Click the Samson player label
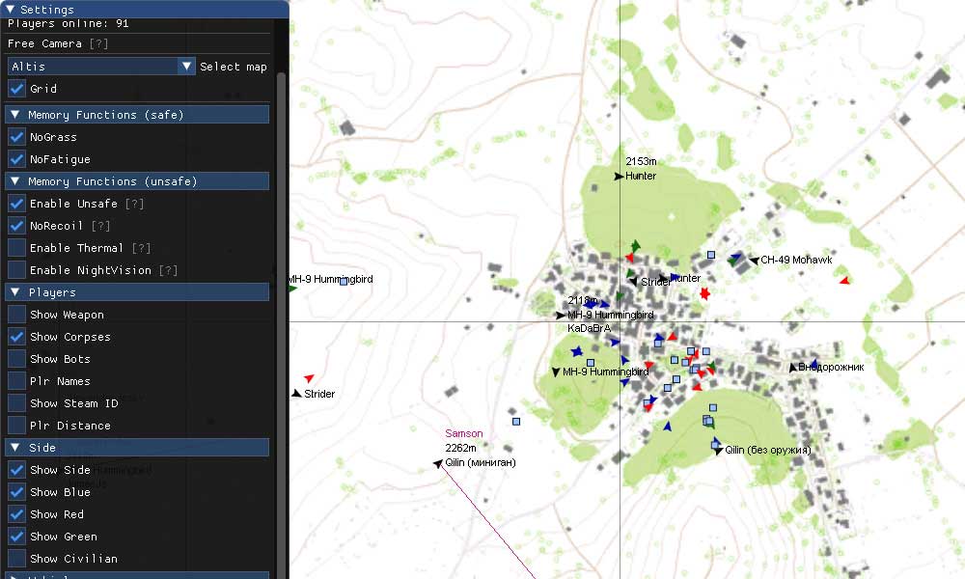Image resolution: width=965 pixels, height=579 pixels. coord(464,433)
